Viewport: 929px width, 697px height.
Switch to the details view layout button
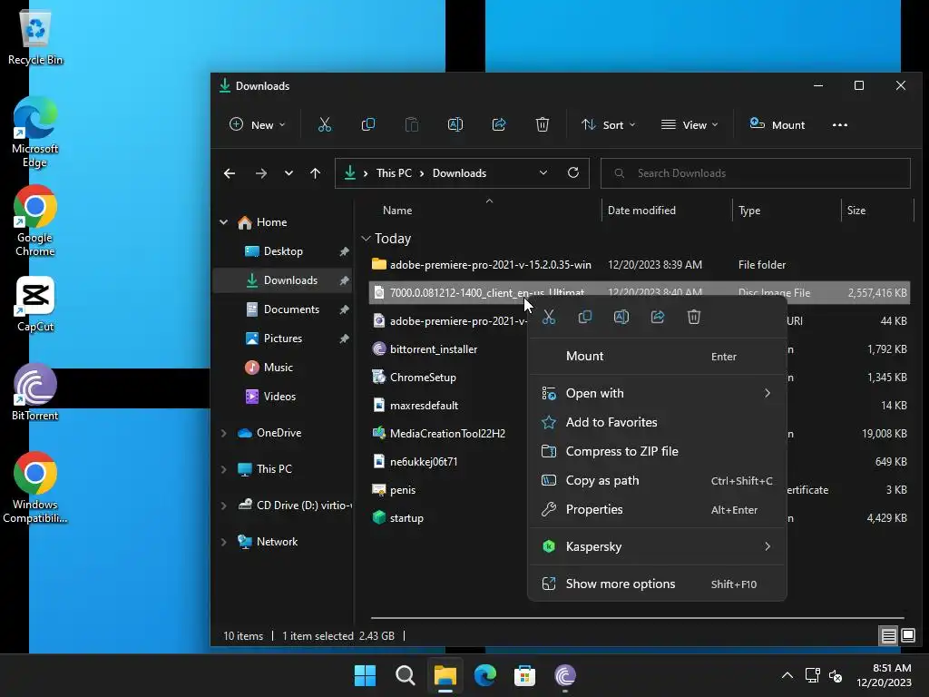889,636
